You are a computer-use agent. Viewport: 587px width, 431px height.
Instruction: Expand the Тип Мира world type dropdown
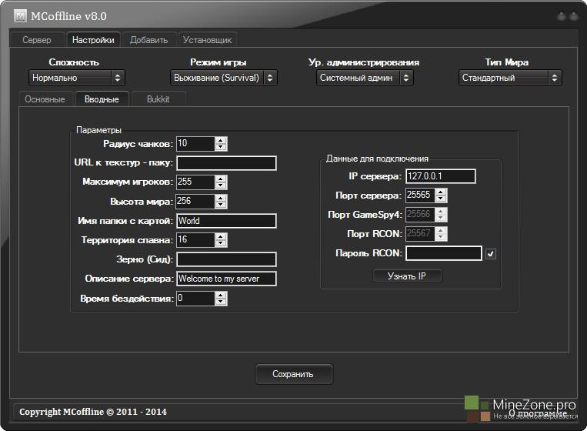click(510, 78)
